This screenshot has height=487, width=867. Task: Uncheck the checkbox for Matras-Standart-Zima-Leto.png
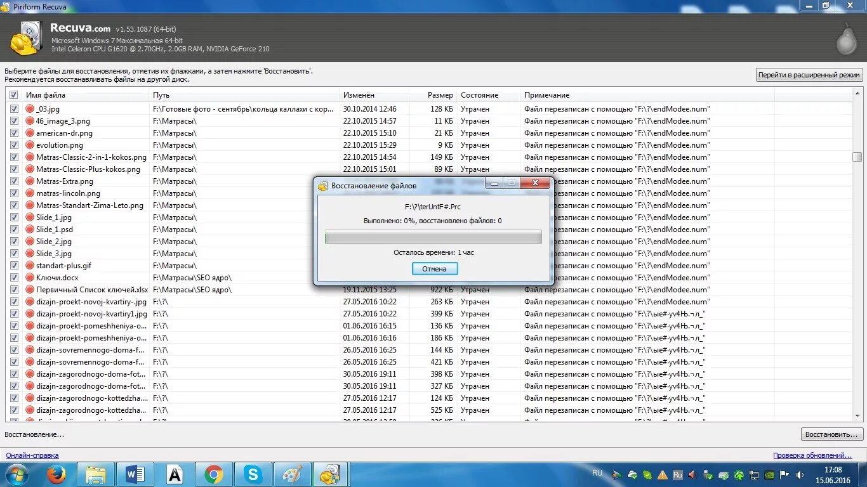point(14,205)
